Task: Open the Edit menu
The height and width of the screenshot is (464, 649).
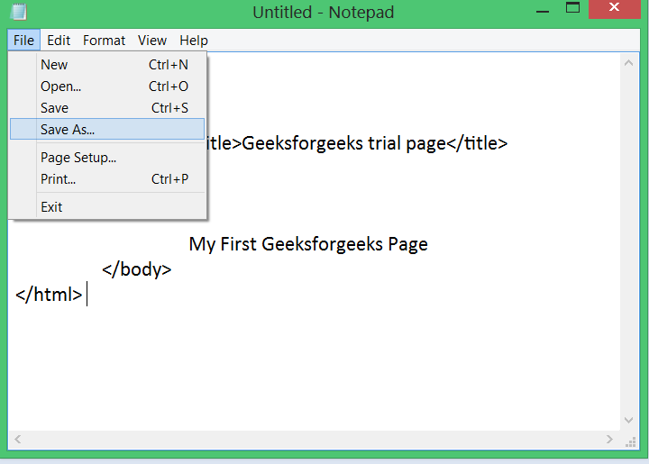Action: click(x=59, y=41)
